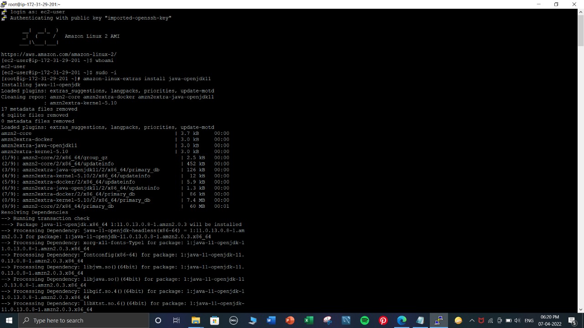
Task: Click the battery status tray icon
Action: [x=509, y=320]
